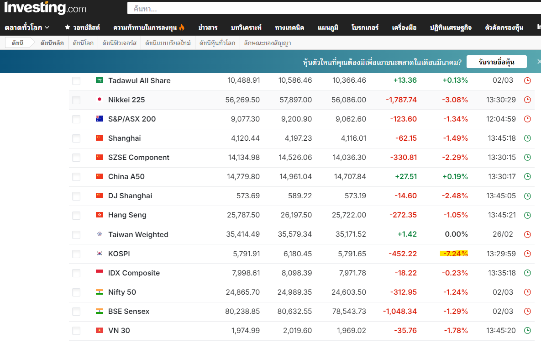This screenshot has width=541, height=344.
Task: Click the Vietnam flag next to VN 30
Action: (100, 330)
